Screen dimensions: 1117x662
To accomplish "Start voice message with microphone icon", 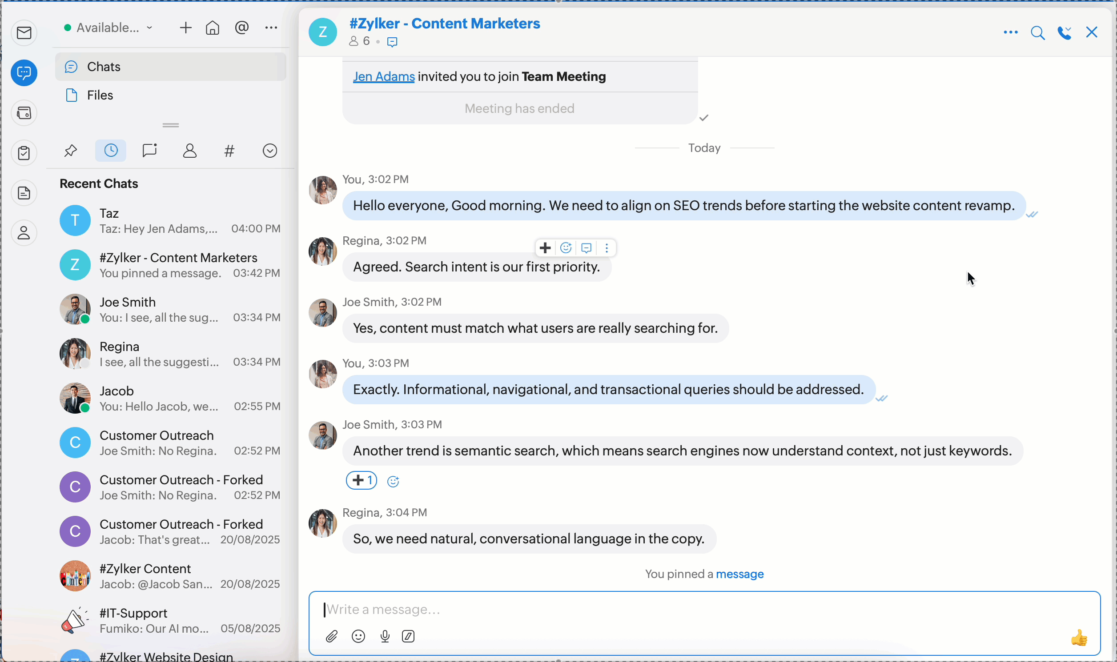I will [x=385, y=636].
